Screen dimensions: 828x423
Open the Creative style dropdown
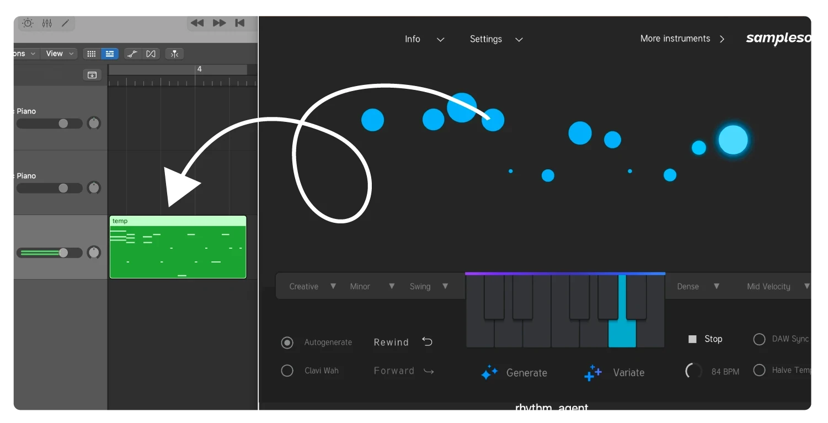pos(312,286)
